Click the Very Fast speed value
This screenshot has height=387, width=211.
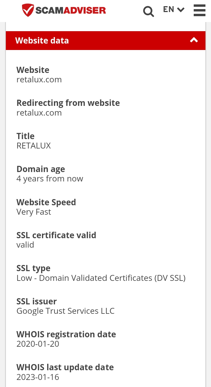coord(34,212)
